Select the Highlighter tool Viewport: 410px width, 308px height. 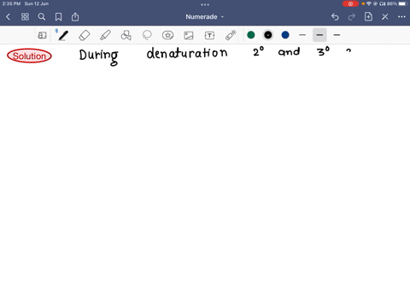(x=105, y=35)
